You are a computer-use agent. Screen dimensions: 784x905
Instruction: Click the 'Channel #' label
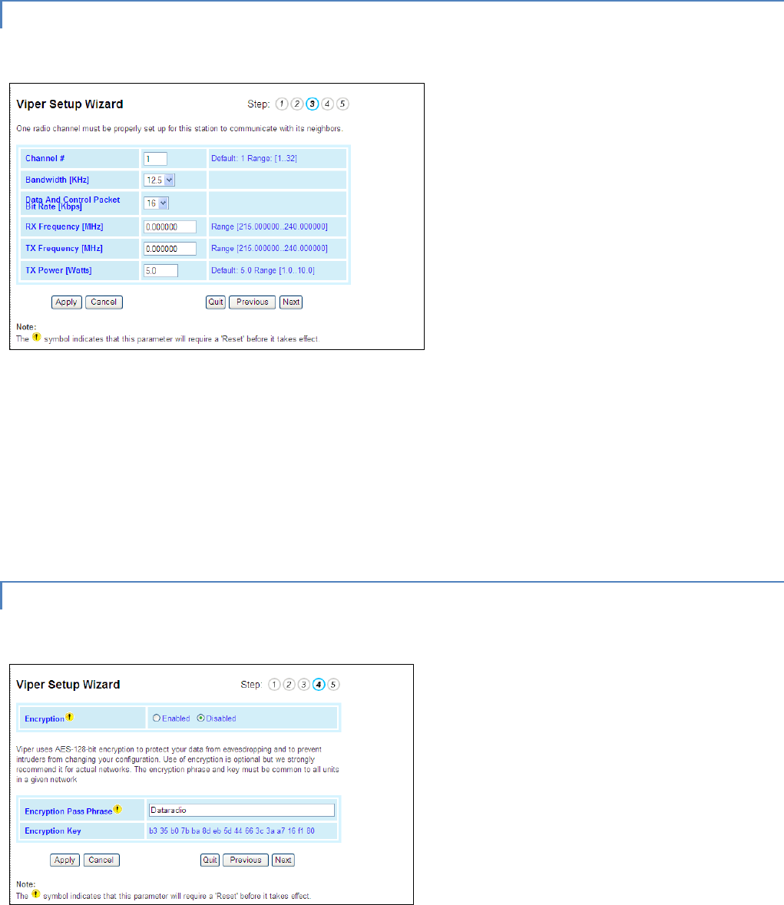45,158
